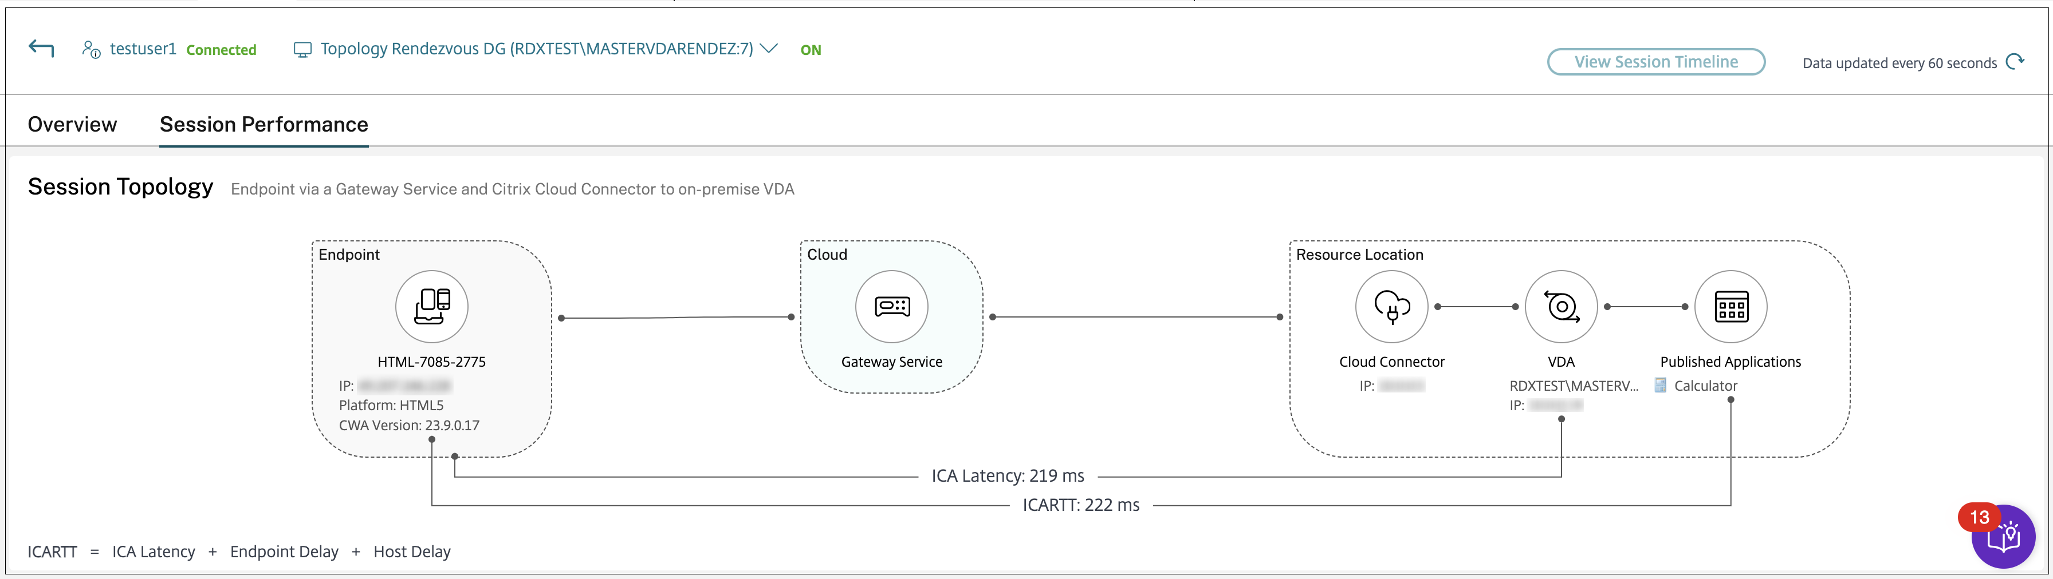This screenshot has width=2053, height=579.
Task: Select the Session Performance tab
Action: coord(263,124)
